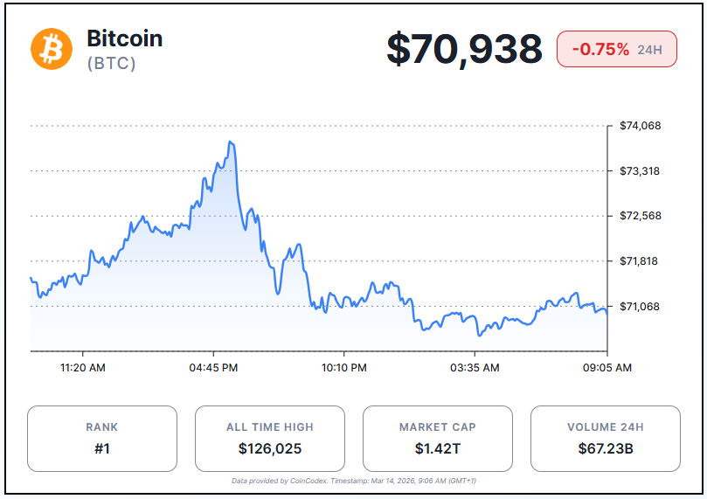Viewport: 707px width, 499px height.
Task: Click the $71,818 price axis label
Action: coord(641,260)
